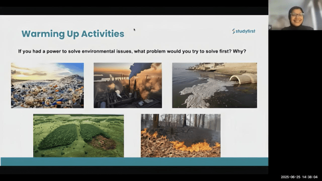Click the recording date 2025-06-25
Image resolution: width=322 pixels, height=181 pixels.
[291, 177]
